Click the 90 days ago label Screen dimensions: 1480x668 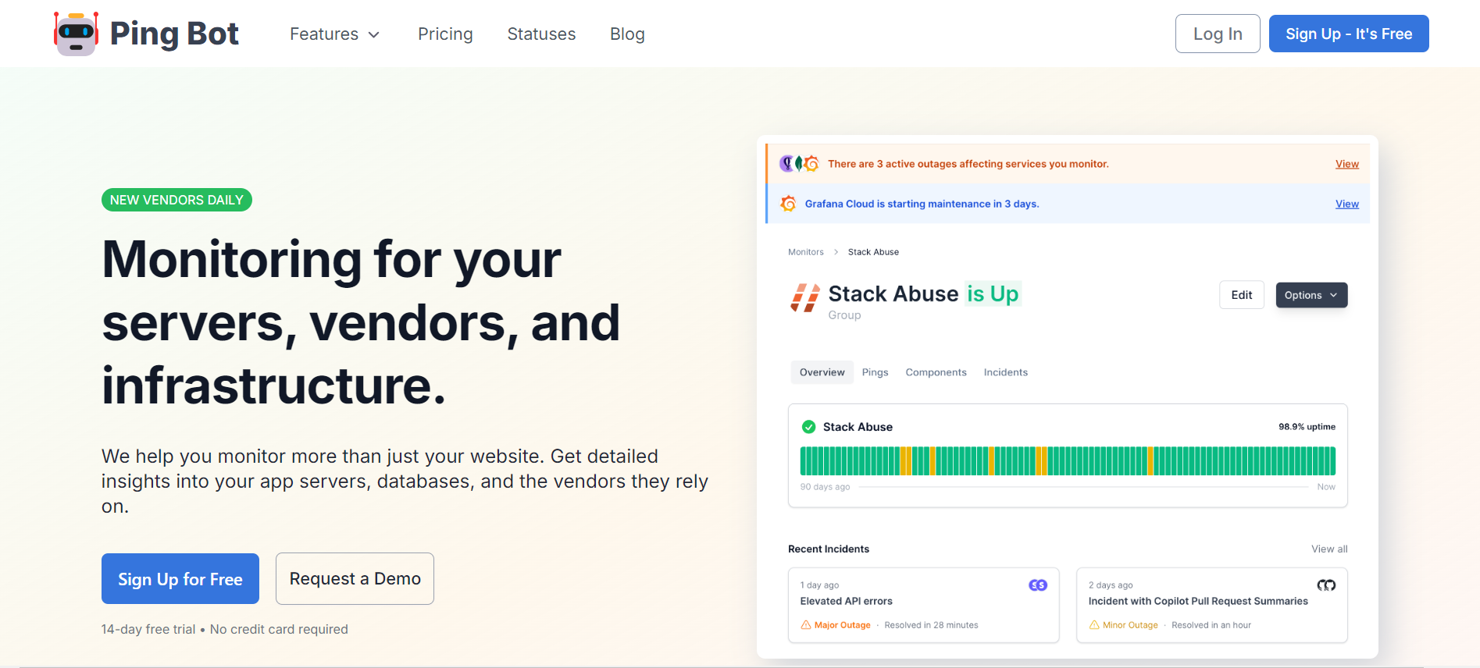coord(825,487)
